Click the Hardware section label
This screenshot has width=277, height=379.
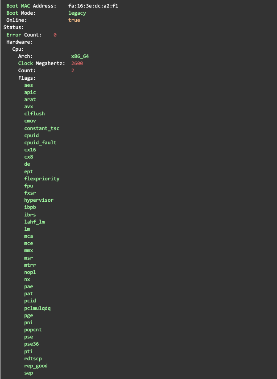coord(20,42)
